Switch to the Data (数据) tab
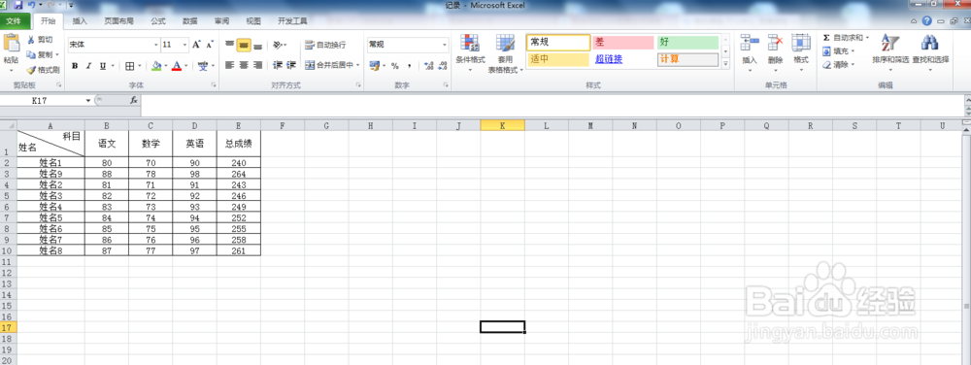Image resolution: width=971 pixels, height=365 pixels. tap(190, 21)
